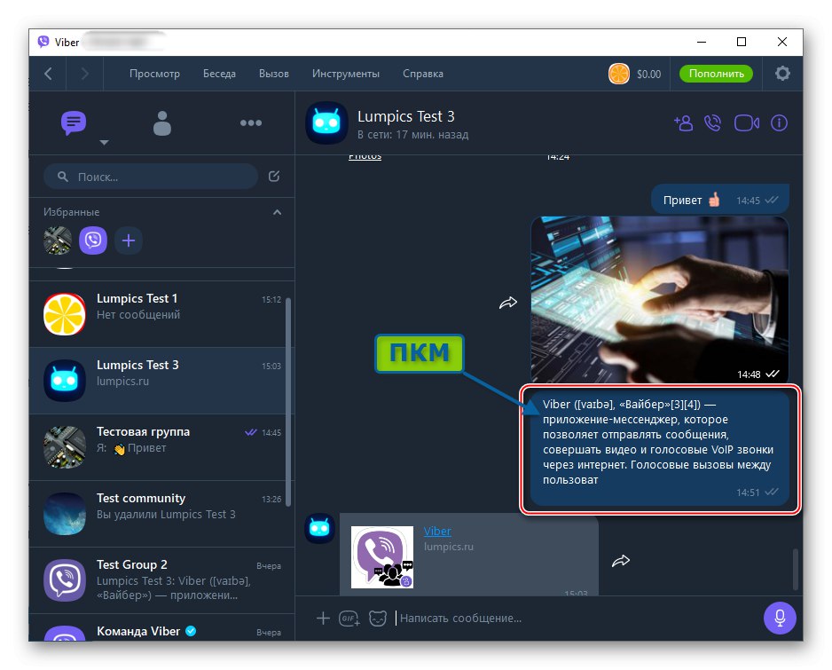This screenshot has height=670, width=832.
Task: Open the Инструменты menu
Action: (x=345, y=74)
